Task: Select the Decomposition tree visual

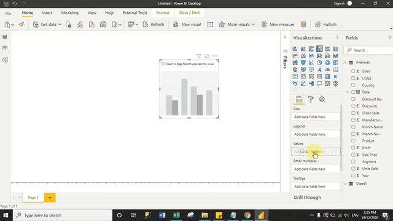Action: 311,83
